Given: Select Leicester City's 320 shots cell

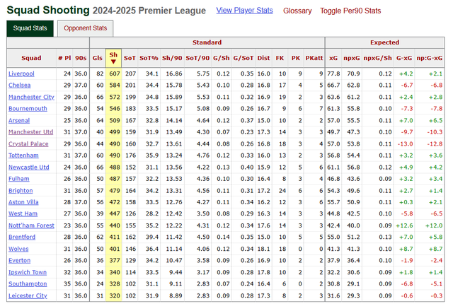Looking at the screenshot, I should click(x=113, y=295).
